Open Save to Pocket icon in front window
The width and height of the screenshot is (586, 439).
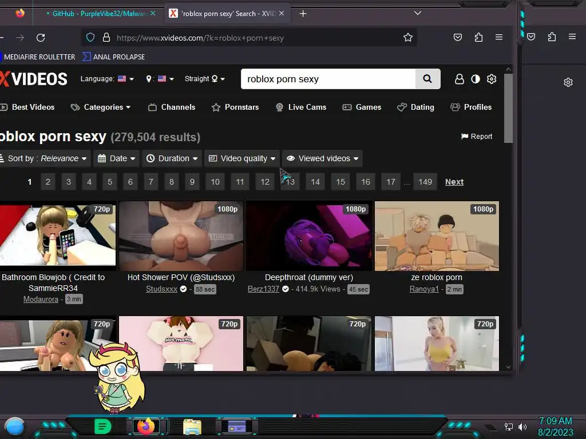pyautogui.click(x=457, y=37)
